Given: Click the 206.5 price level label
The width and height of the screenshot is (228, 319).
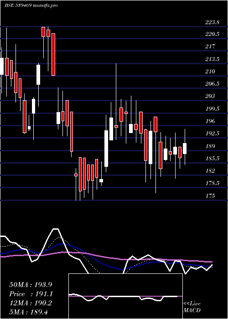Looking at the screenshot, I should coord(212,83).
